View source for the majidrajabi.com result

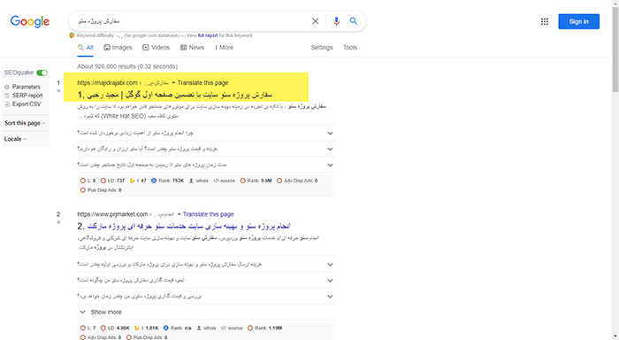click(225, 181)
